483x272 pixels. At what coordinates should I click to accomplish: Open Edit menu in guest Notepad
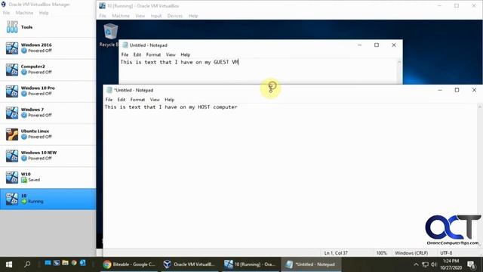click(137, 54)
